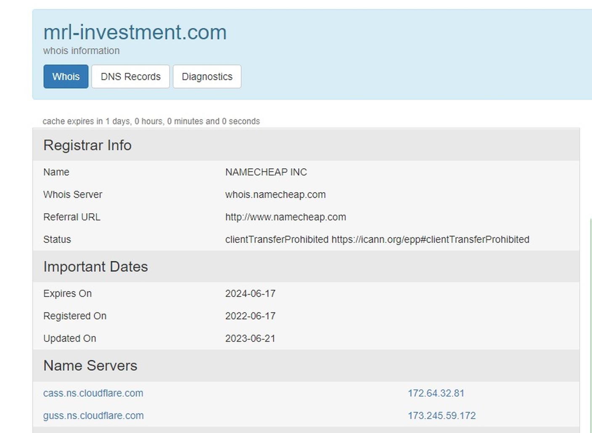592x433 pixels.
Task: Click the Name label under Registrar Info
Action: [56, 172]
